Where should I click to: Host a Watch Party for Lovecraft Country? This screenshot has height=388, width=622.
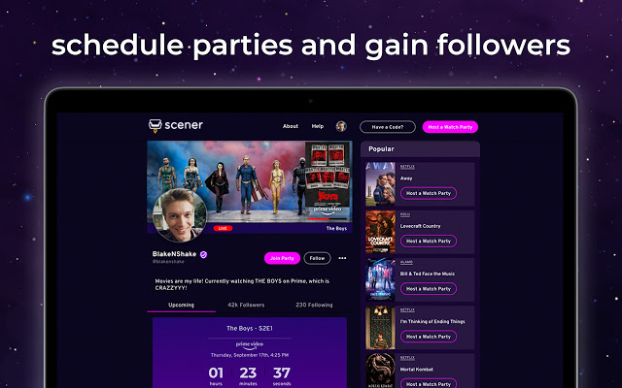point(429,242)
